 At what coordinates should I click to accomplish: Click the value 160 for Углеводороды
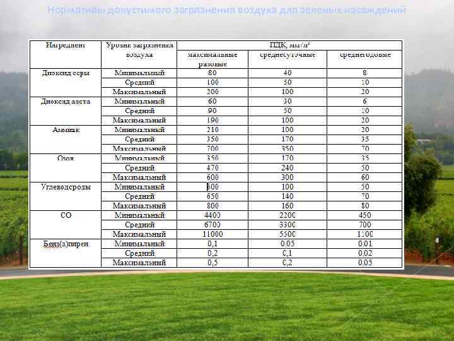coord(288,206)
